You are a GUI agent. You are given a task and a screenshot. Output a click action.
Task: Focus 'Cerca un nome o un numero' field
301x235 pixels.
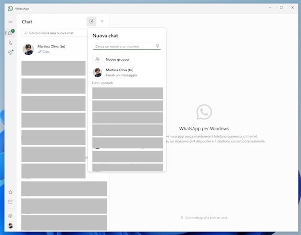tap(127, 46)
